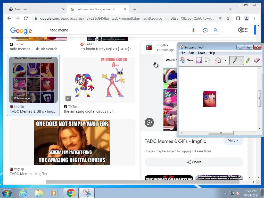Image resolution: width=264 pixels, height=198 pixels.
Task: Click the Imgflip source icon in preview
Action: tap(149, 48)
